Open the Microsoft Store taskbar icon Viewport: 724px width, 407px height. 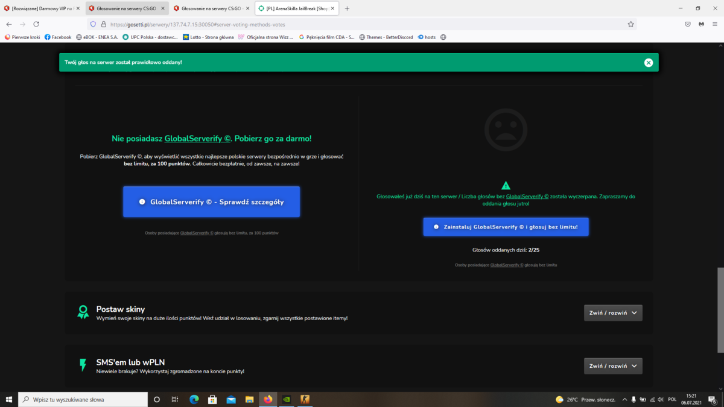212,399
